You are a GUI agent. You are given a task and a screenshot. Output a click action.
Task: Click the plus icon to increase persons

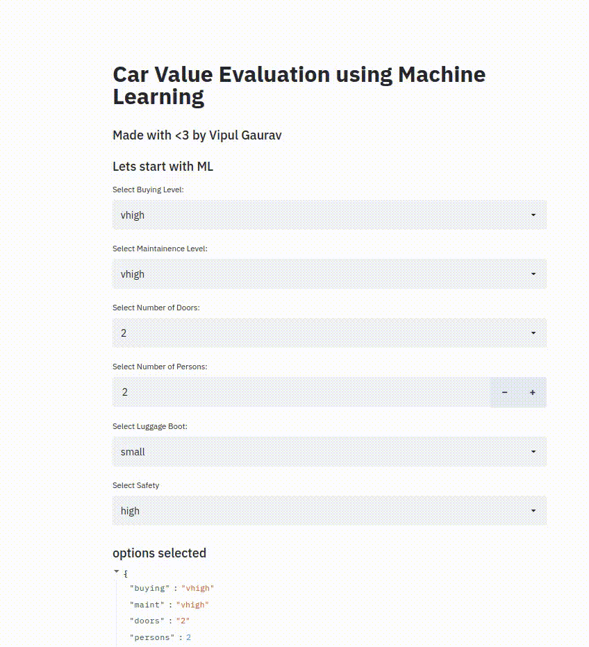[532, 392]
